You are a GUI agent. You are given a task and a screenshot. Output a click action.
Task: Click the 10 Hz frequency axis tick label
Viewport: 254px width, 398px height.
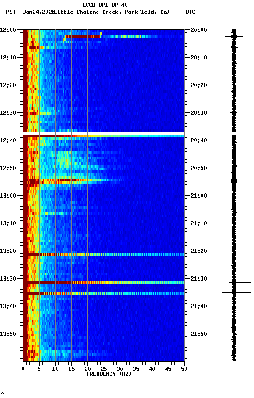pos(55,369)
